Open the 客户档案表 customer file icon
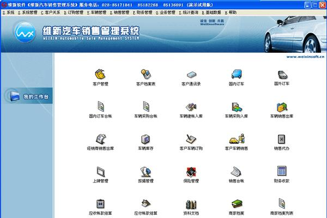 point(146,75)
